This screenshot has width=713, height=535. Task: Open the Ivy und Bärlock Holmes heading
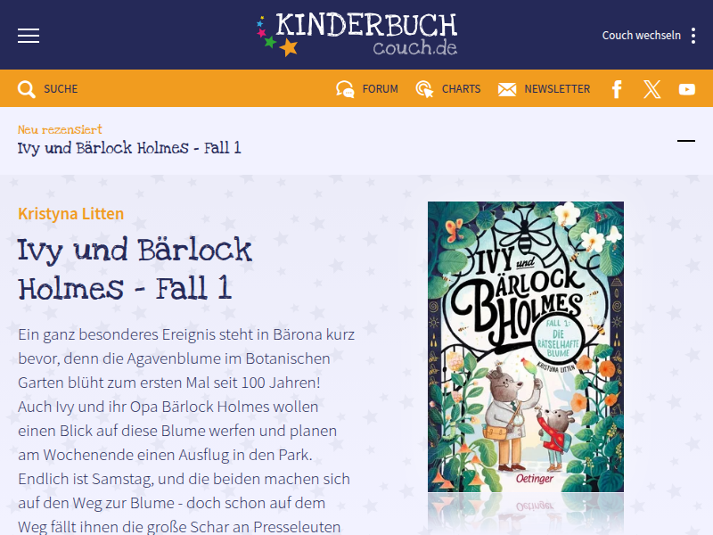click(x=135, y=269)
